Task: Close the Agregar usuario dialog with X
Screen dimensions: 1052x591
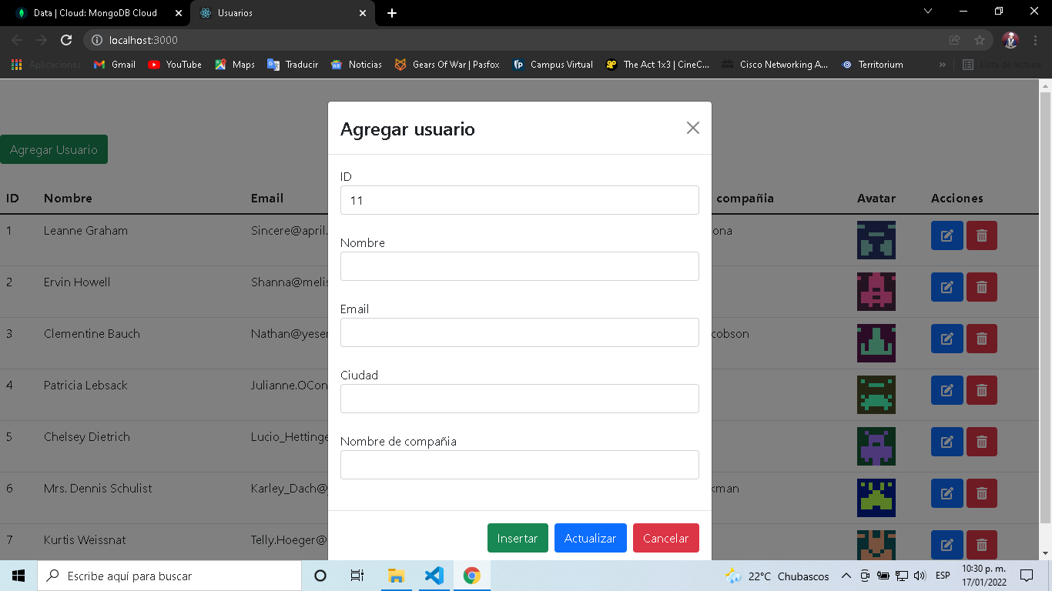Action: [x=693, y=128]
